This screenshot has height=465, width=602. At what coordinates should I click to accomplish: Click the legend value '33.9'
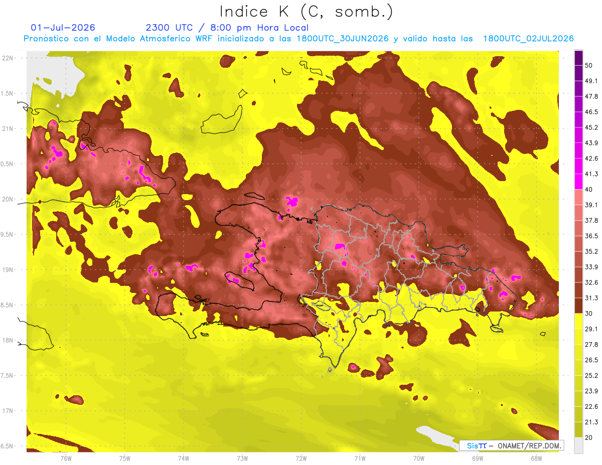coord(590,267)
